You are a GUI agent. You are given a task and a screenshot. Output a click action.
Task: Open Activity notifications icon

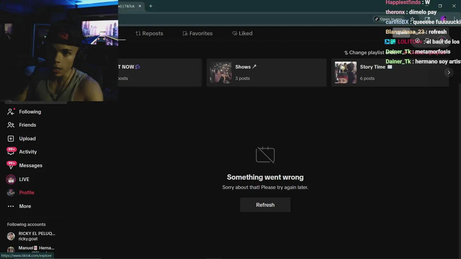click(11, 152)
